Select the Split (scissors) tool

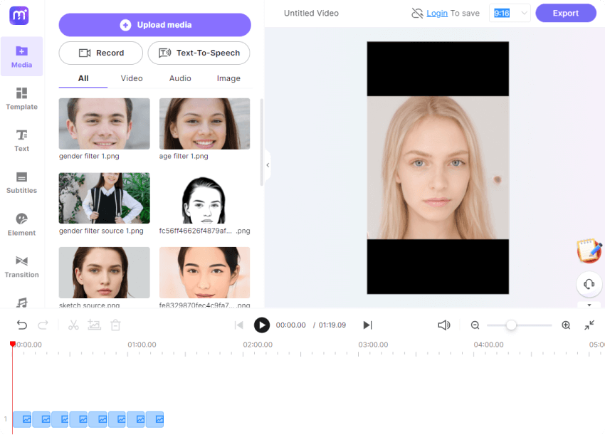73,325
